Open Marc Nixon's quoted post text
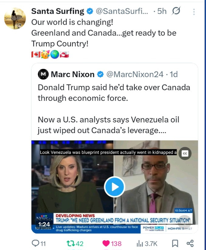The image size is (206, 250). [114, 109]
